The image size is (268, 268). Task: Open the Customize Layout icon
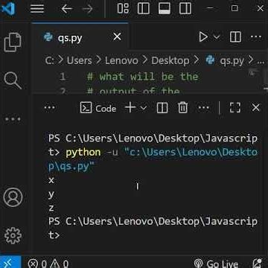tap(123, 8)
